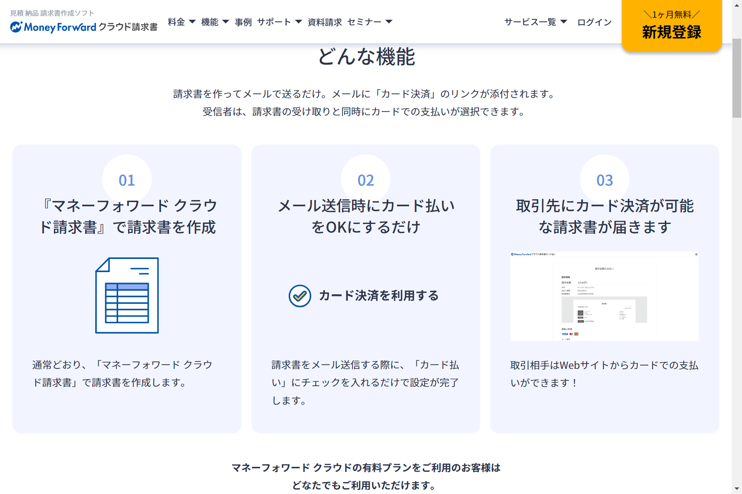Click the 01 step number circle
The width and height of the screenshot is (742, 494).
coord(127,180)
